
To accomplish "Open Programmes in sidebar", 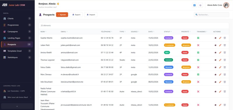I will click(17, 25).
